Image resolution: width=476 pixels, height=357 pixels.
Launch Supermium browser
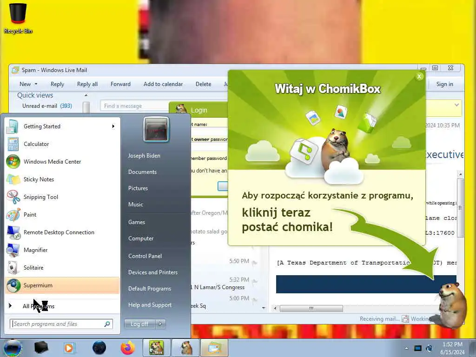click(62, 285)
